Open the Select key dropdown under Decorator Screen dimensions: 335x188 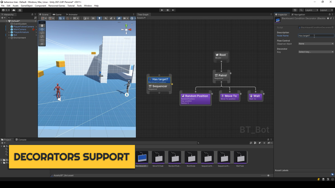pos(316,52)
